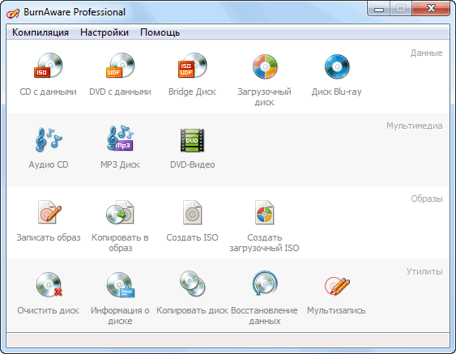Open the MP3 Диск tool
The image size is (456, 354).
click(120, 139)
